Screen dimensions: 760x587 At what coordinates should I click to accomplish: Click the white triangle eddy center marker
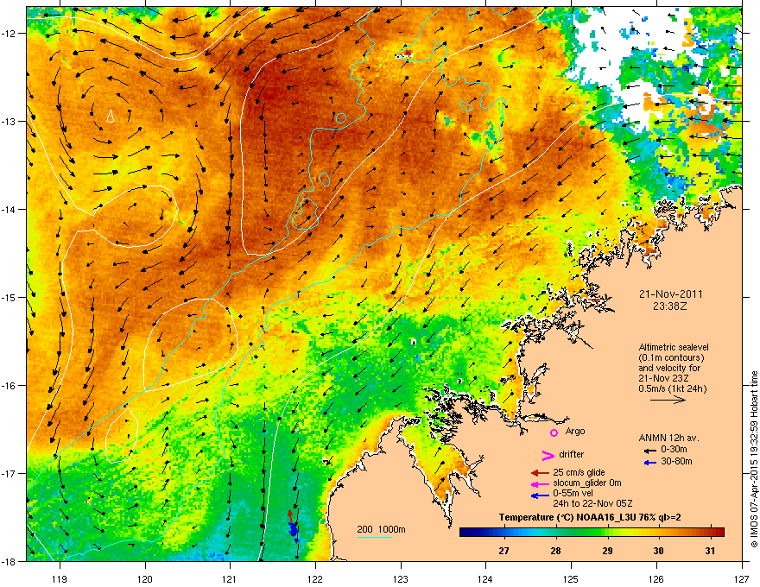pos(110,116)
